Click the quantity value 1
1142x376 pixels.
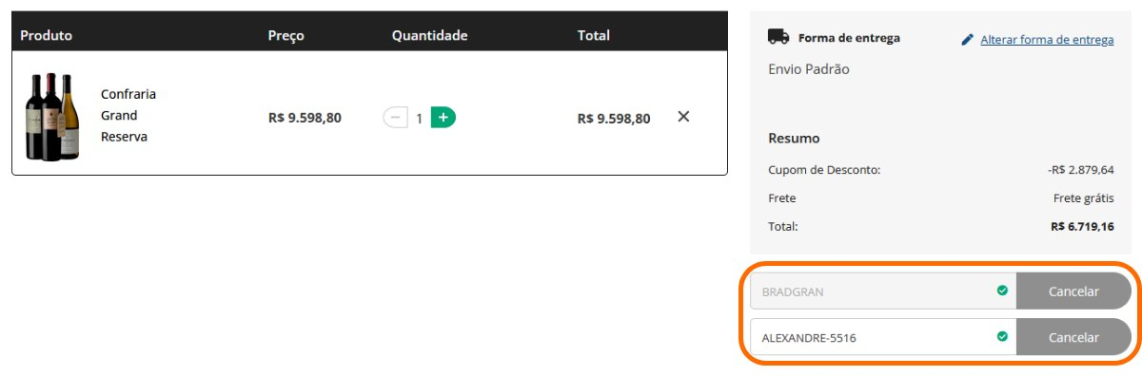pos(419,119)
